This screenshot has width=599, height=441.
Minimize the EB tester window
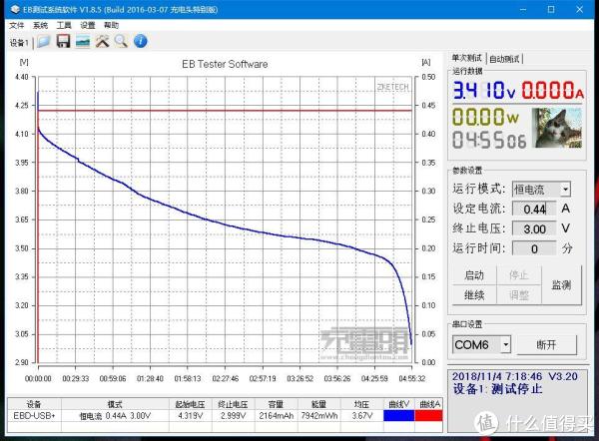[522, 9]
